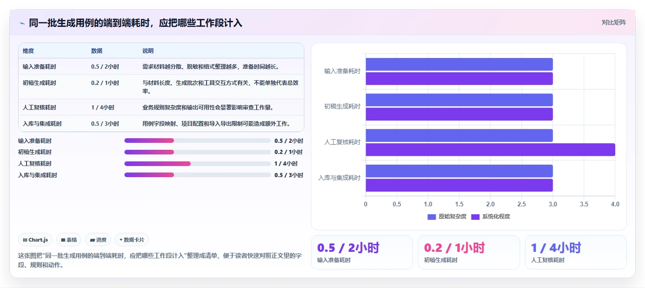The image size is (645, 288).
Task: Click the 对比矩阵 label in the header
Action: [613, 22]
